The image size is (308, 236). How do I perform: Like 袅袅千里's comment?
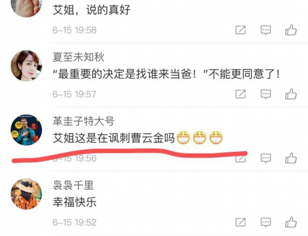(x=291, y=222)
